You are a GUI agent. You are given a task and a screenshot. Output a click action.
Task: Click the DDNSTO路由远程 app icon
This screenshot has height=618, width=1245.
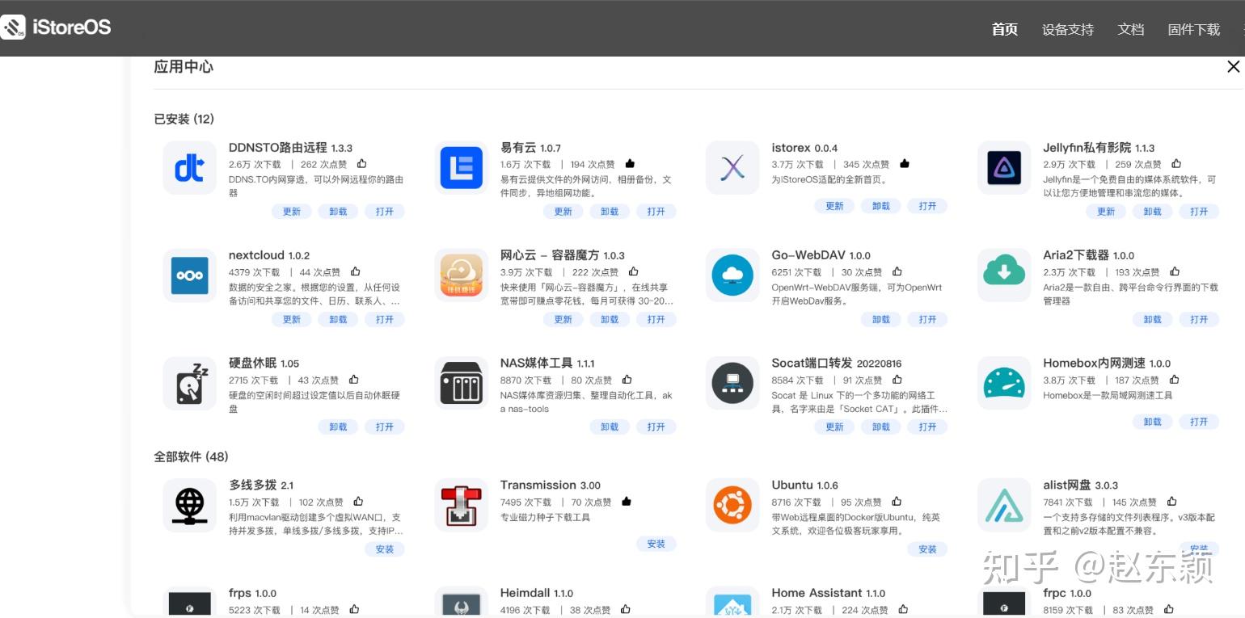pos(190,168)
